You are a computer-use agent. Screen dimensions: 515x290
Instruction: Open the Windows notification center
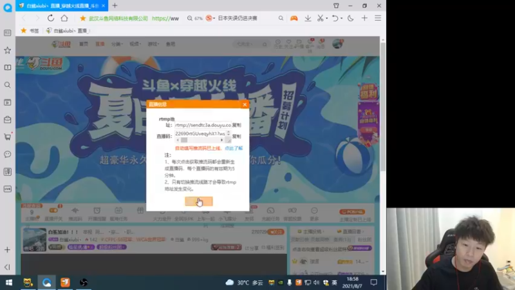374,282
